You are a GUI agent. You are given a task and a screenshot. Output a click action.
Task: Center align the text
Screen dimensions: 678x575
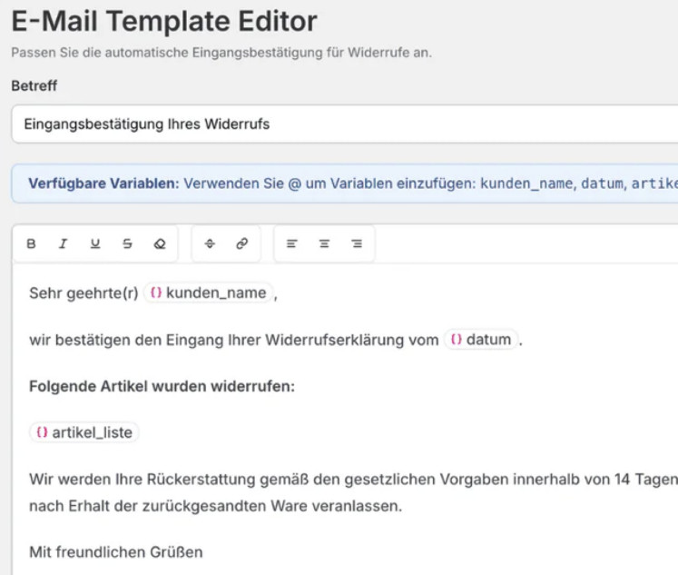click(324, 243)
